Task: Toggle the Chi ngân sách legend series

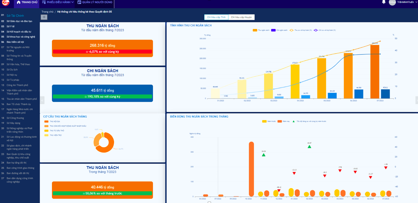Action: (x=273, y=30)
